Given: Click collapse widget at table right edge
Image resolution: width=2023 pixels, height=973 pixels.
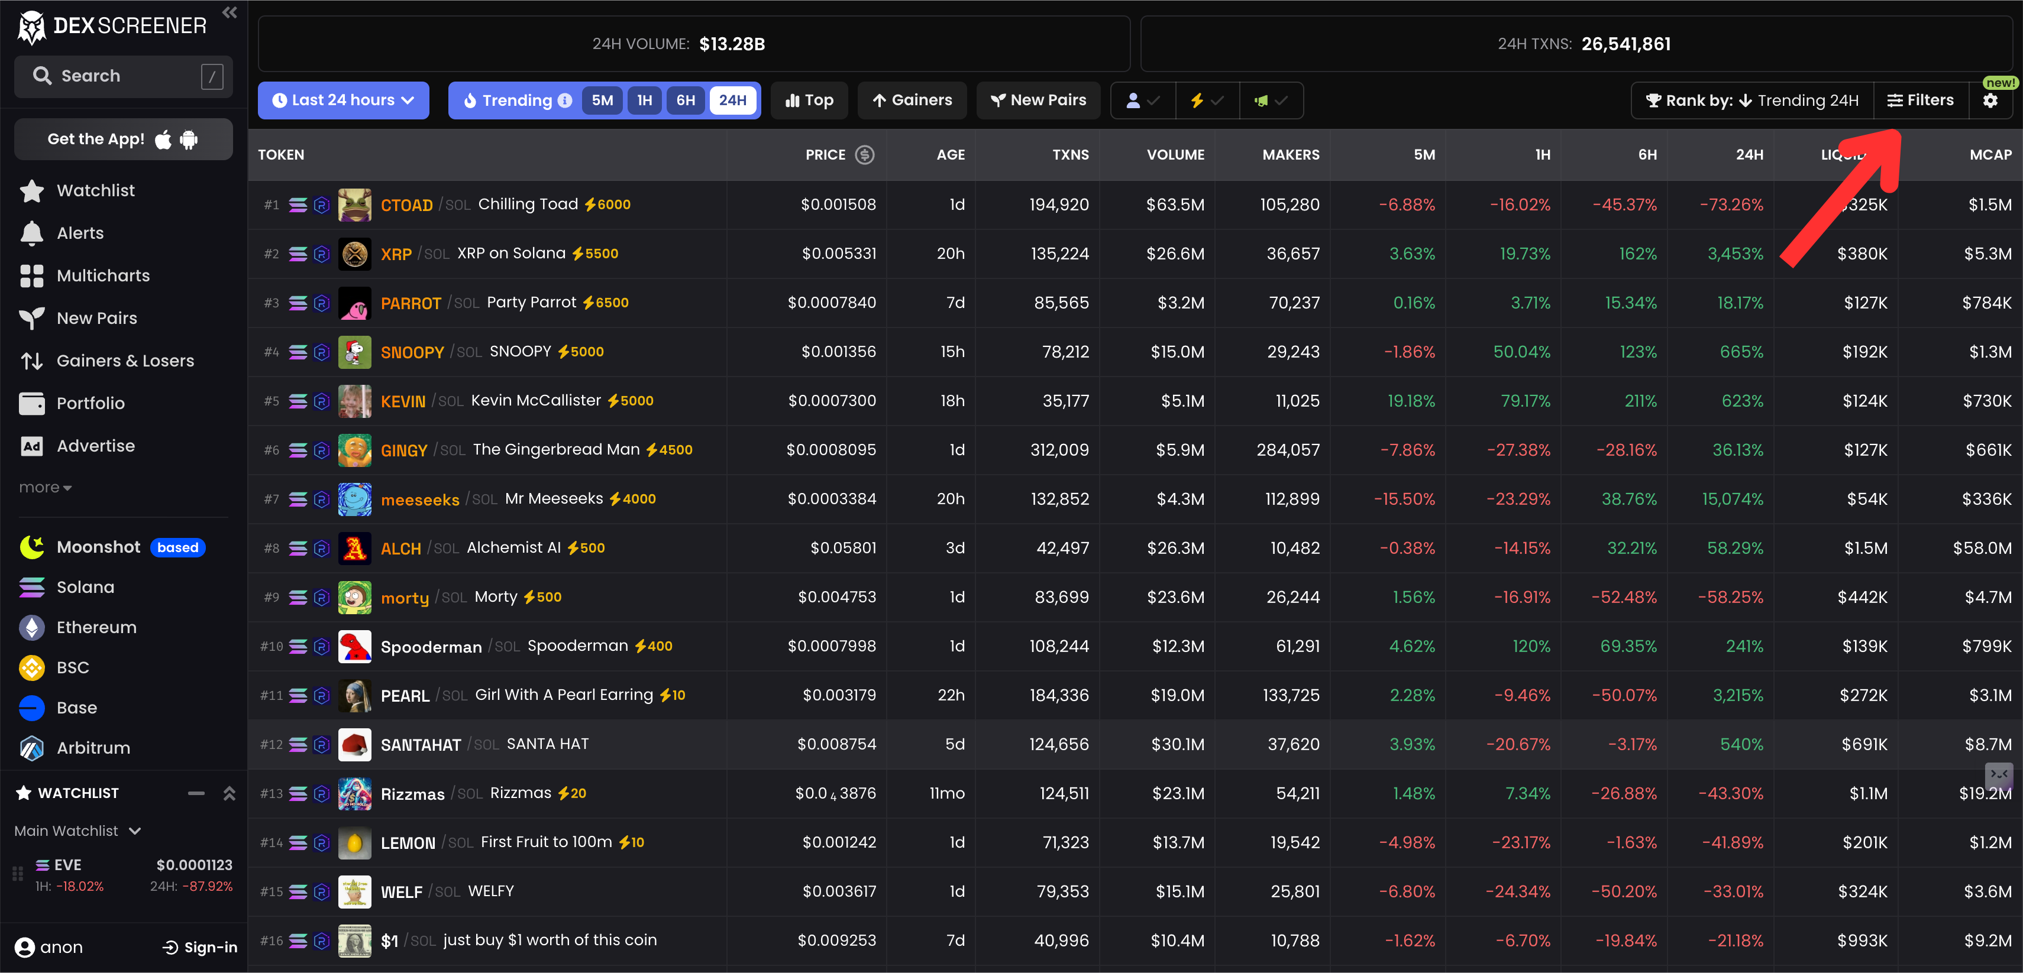Looking at the screenshot, I should [1999, 774].
